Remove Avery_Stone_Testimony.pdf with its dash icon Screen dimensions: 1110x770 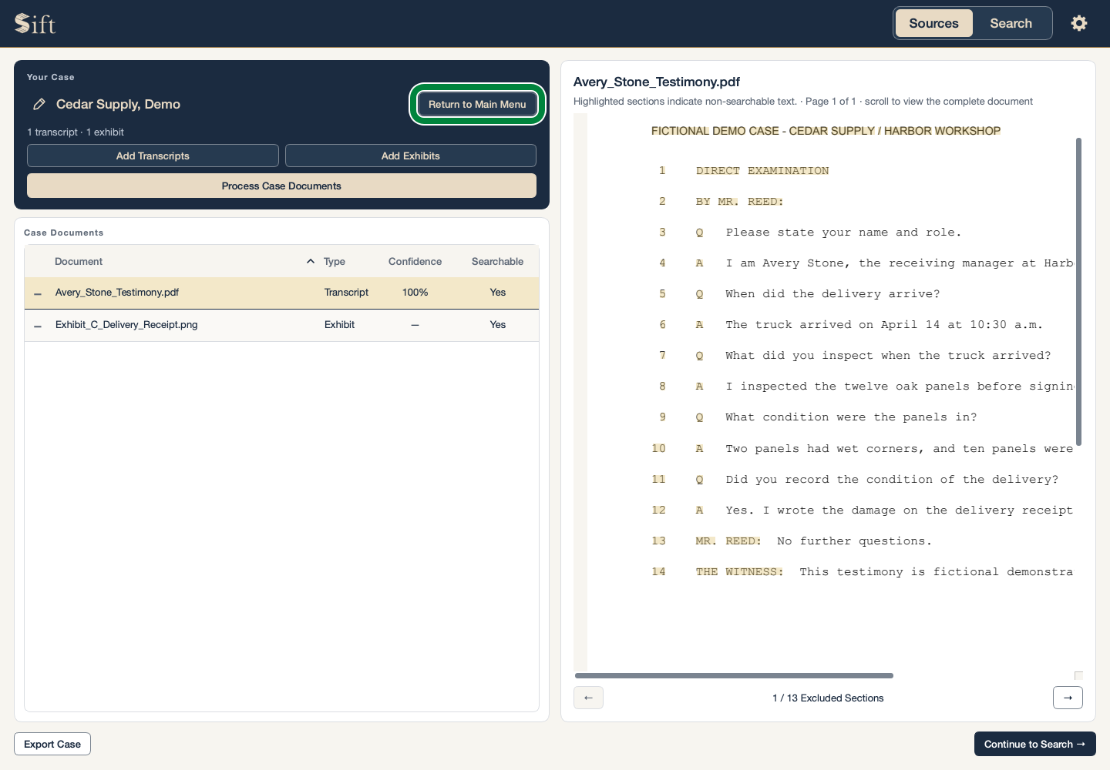point(38,293)
